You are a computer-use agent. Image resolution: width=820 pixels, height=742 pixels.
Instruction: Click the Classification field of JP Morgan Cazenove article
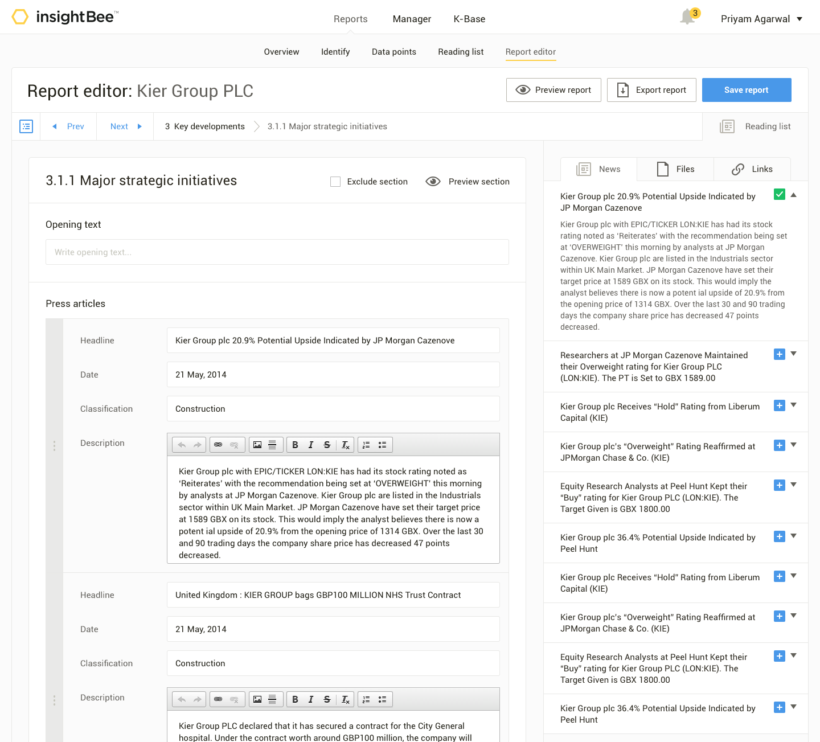point(333,409)
